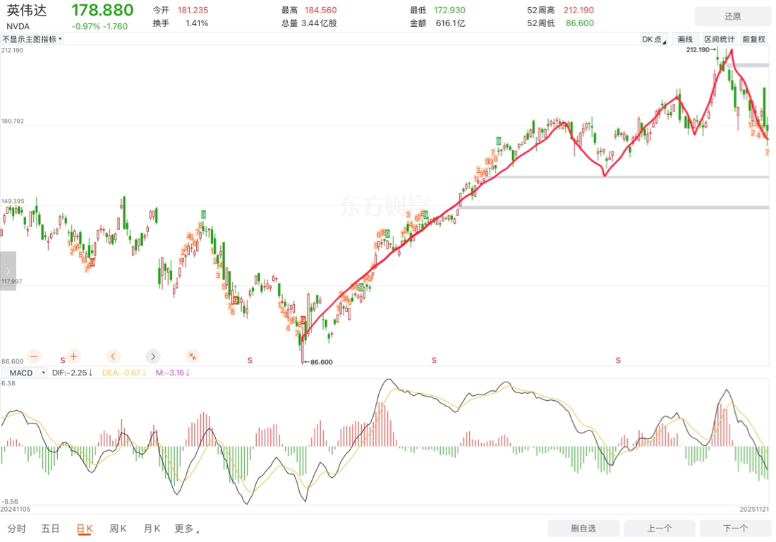Click the 还原 button
This screenshot has height=542, width=776.
click(732, 16)
